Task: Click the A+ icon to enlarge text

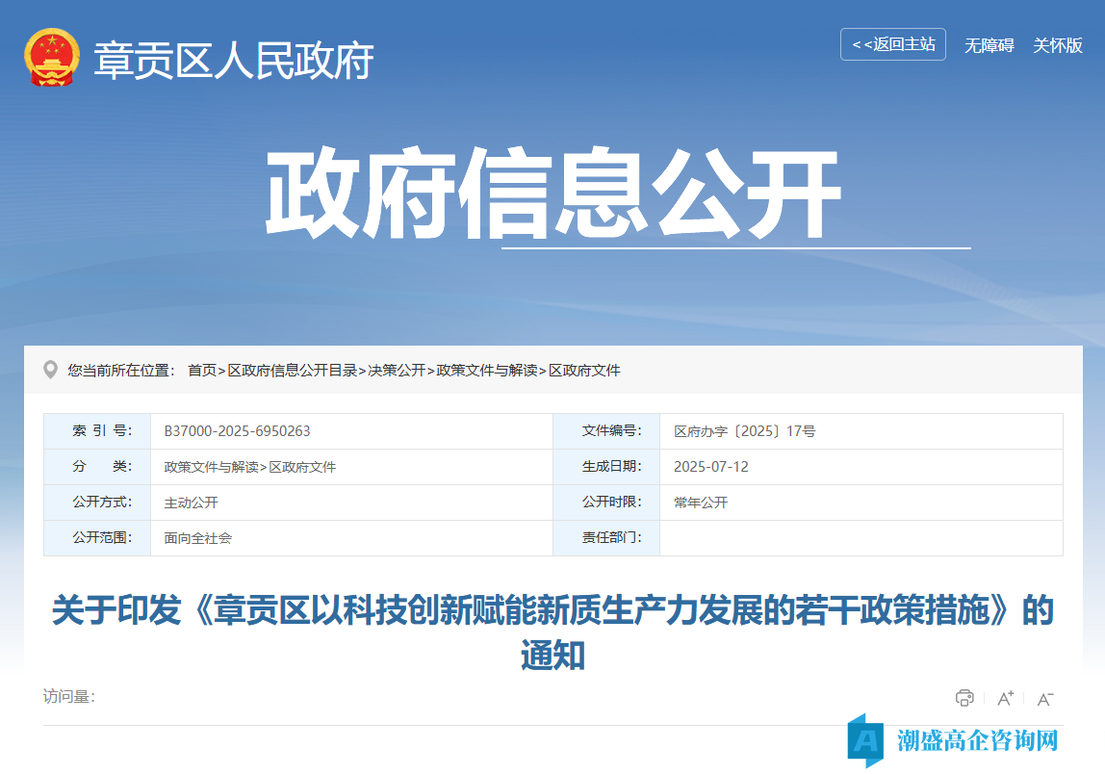Action: click(1004, 698)
